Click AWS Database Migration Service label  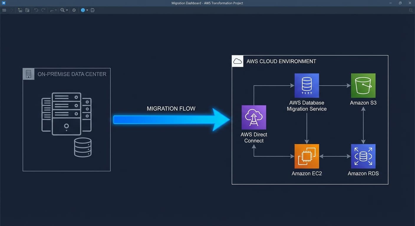coord(307,106)
